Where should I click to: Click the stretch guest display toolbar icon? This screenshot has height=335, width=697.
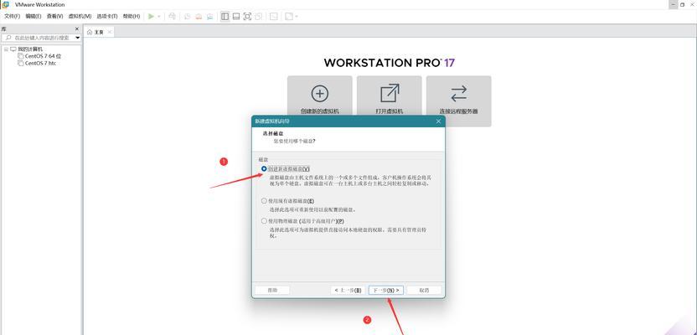(x=289, y=17)
